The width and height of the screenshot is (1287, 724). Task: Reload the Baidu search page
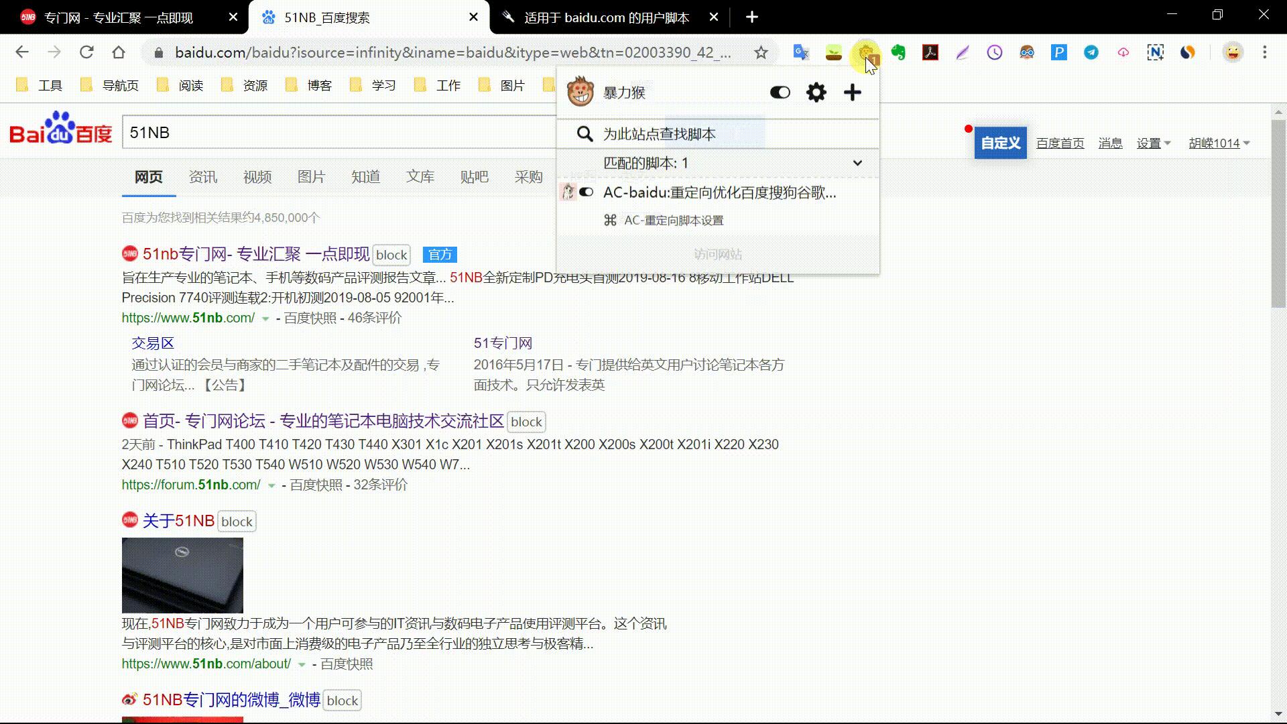[86, 52]
